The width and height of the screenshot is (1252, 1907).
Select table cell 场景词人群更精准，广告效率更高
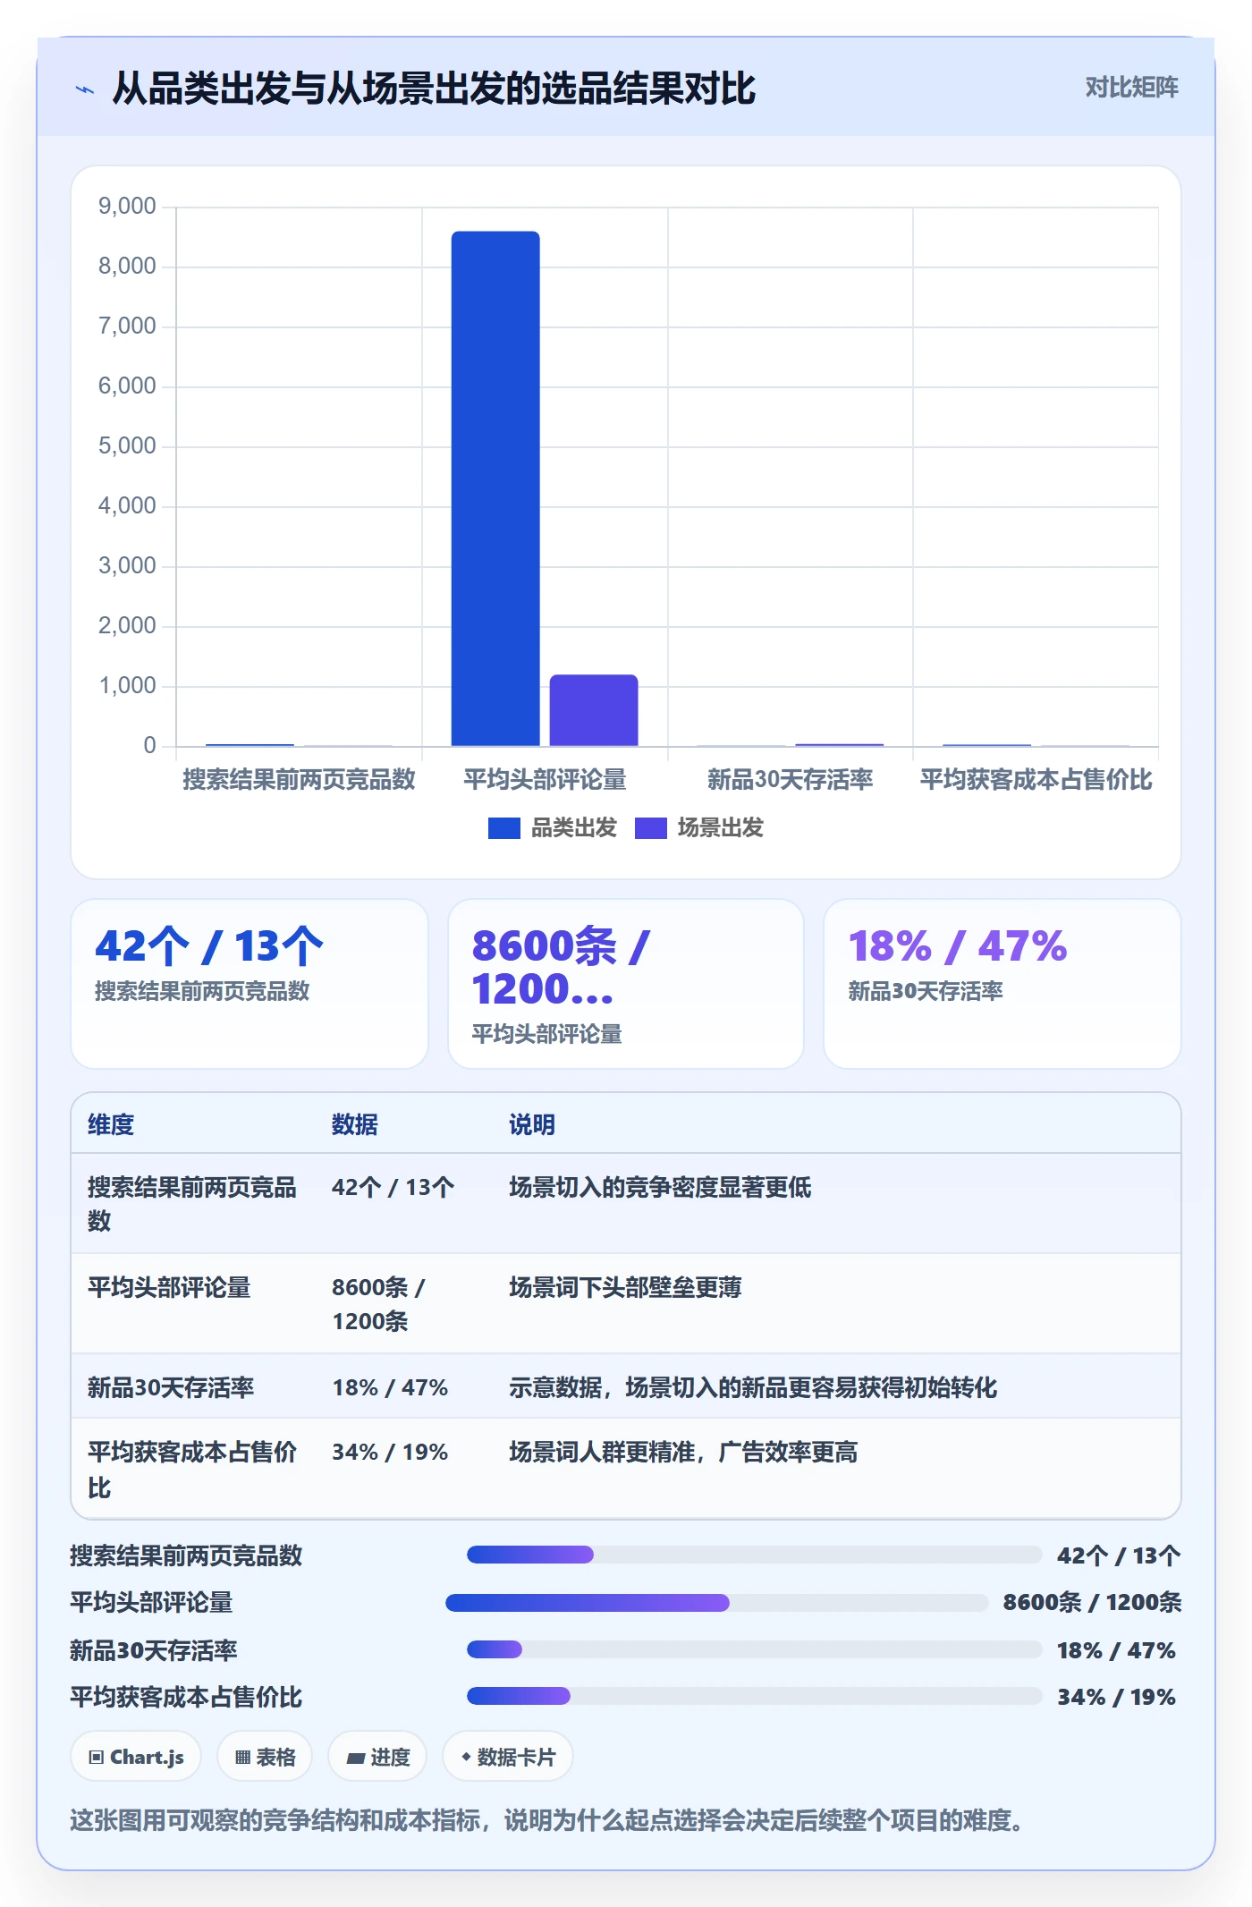click(x=683, y=1452)
